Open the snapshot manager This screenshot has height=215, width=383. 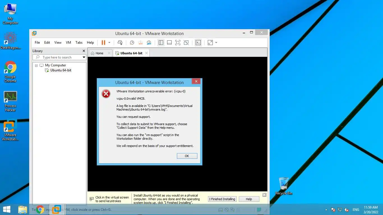[149, 43]
